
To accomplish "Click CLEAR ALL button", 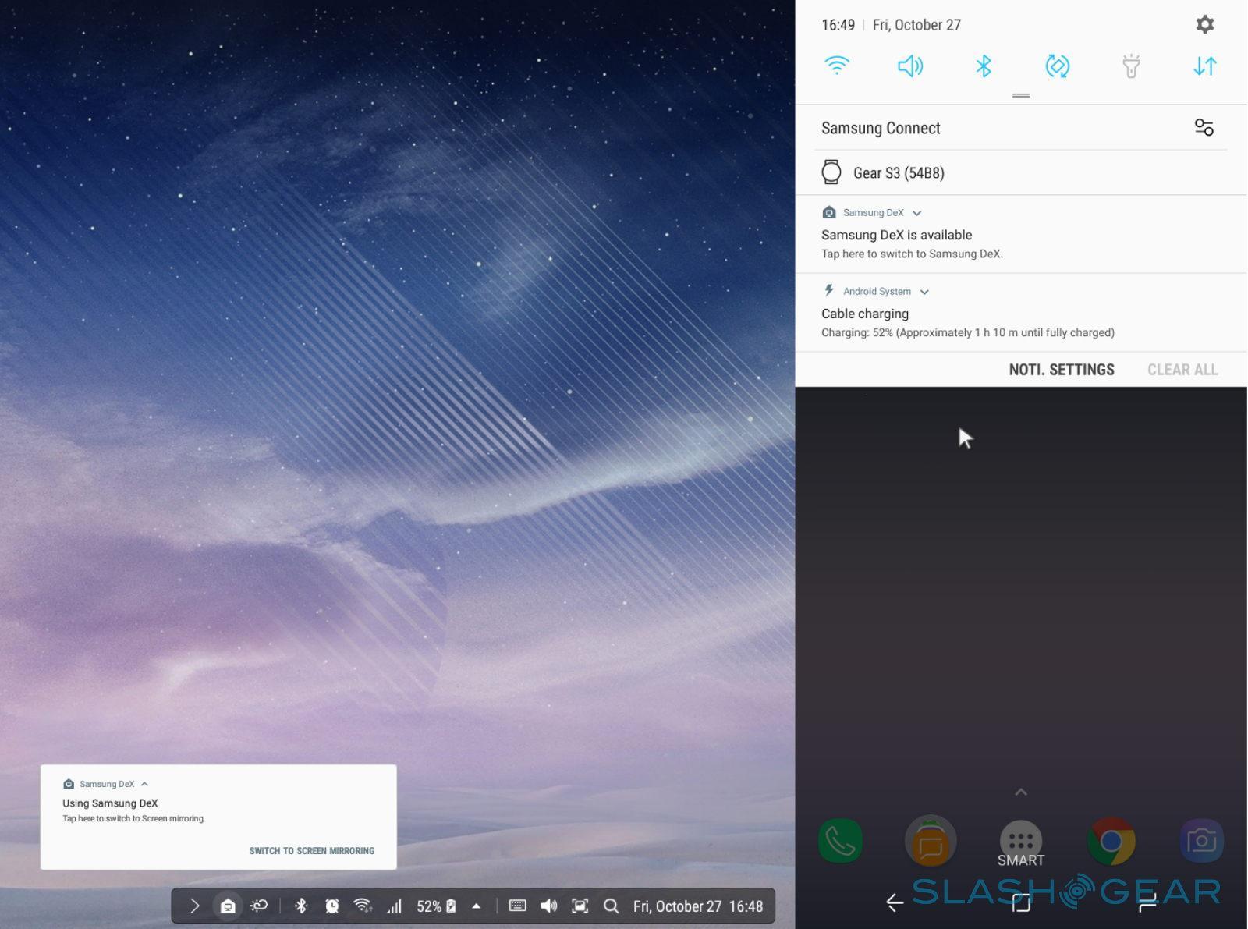I will click(x=1182, y=370).
